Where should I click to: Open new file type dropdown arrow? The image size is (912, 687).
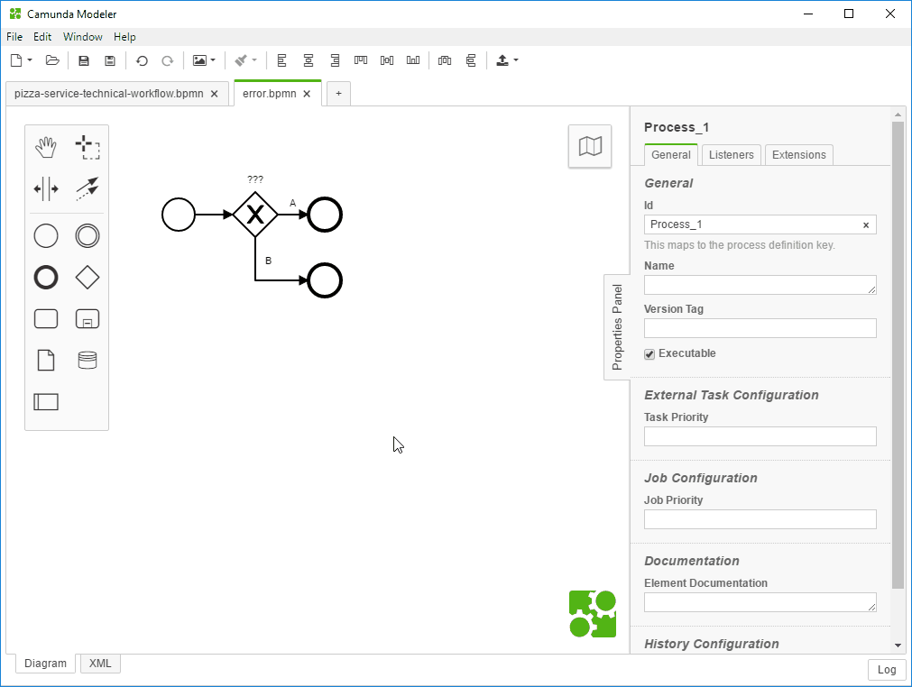coord(30,60)
